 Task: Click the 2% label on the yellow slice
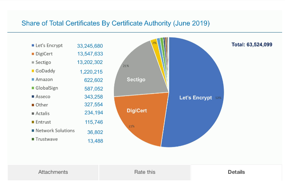154,43
